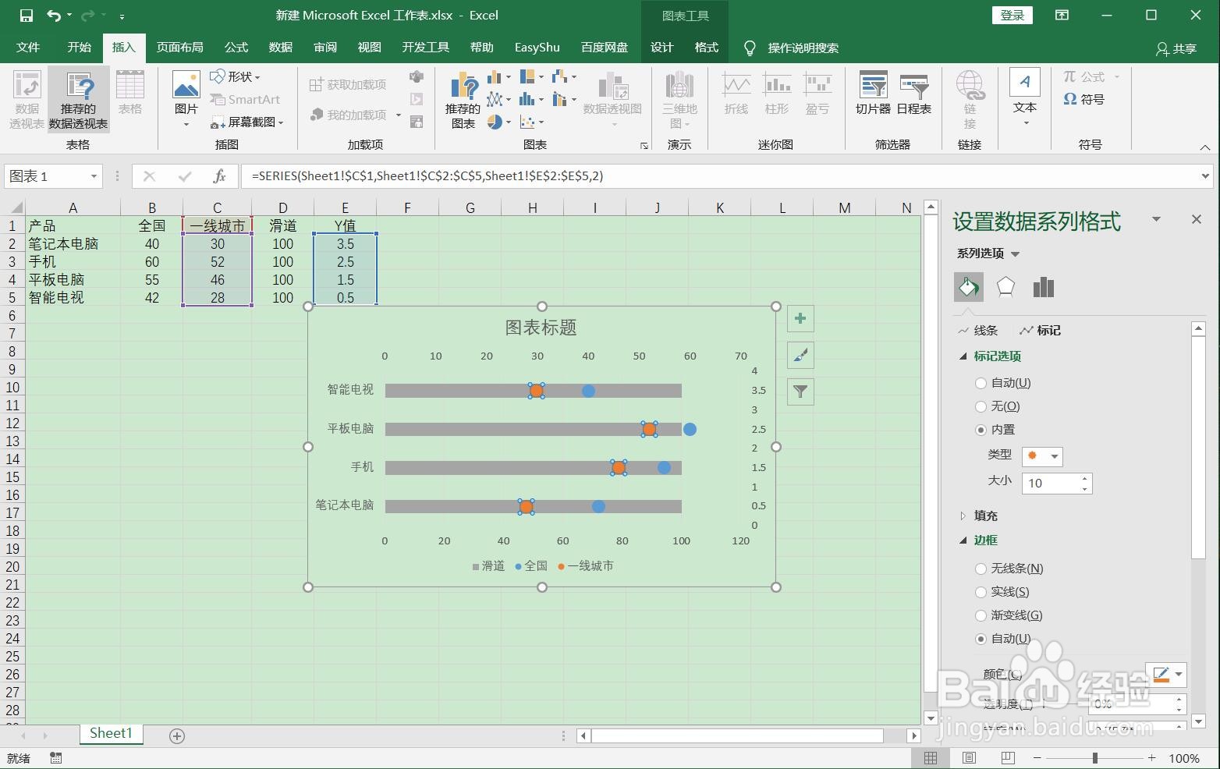The height and width of the screenshot is (769, 1220).
Task: Click the 获取加载项 button
Action: pyautogui.click(x=347, y=83)
